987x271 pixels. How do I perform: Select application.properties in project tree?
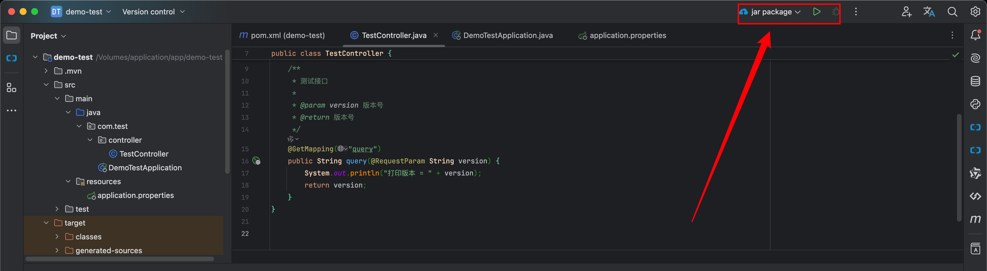(x=136, y=195)
